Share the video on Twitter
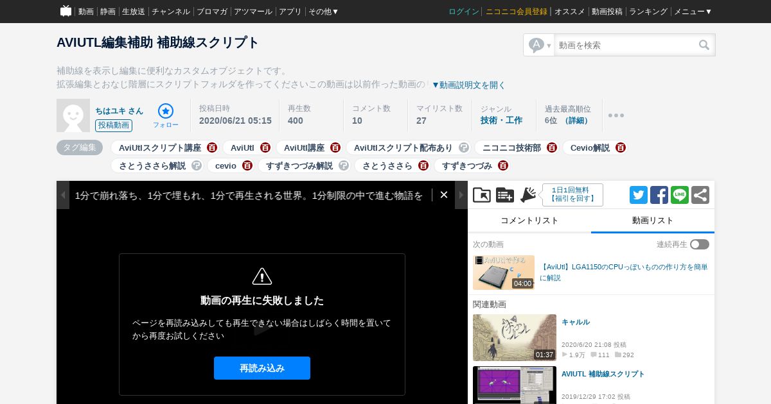The image size is (771, 404). tap(639, 195)
